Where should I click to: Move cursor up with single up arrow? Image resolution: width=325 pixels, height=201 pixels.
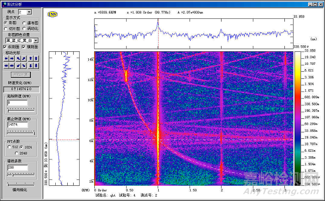point(31,58)
